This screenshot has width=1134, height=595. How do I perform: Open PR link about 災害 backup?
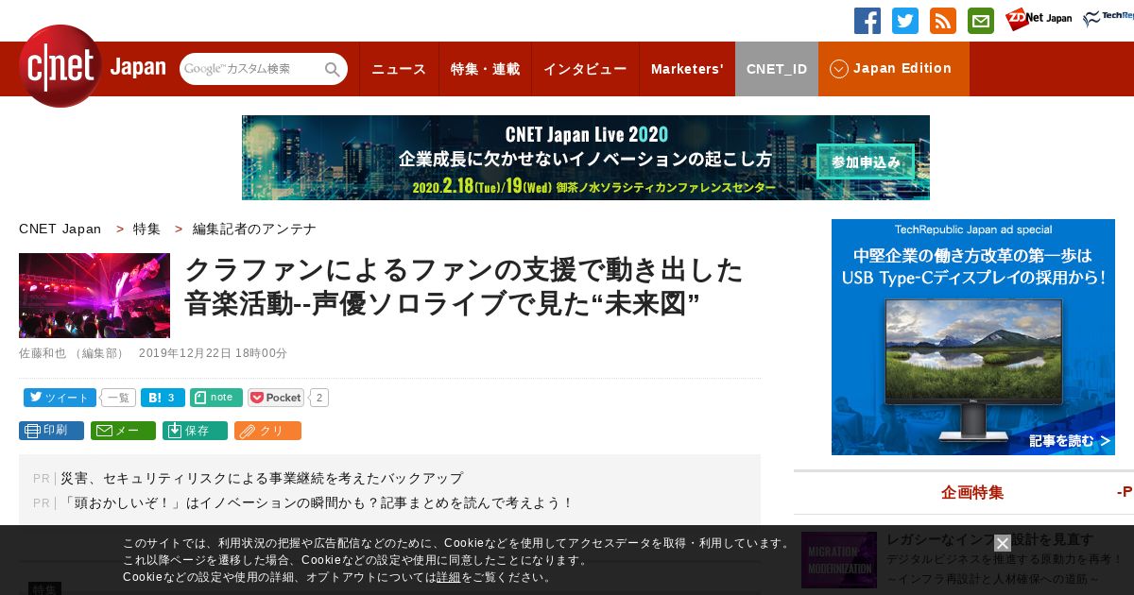tap(262, 478)
